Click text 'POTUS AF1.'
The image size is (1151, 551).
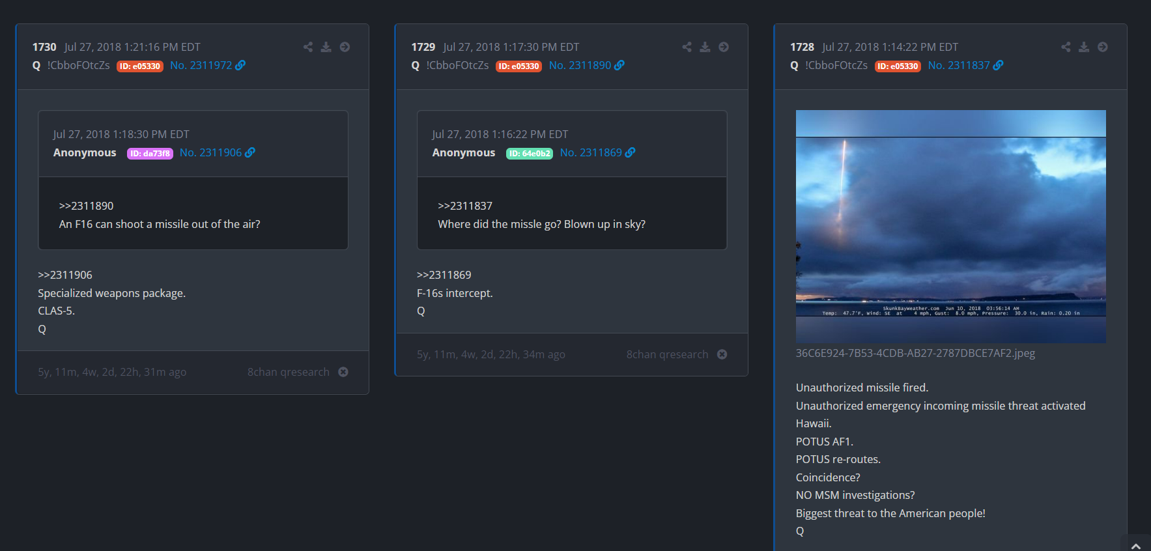(825, 442)
